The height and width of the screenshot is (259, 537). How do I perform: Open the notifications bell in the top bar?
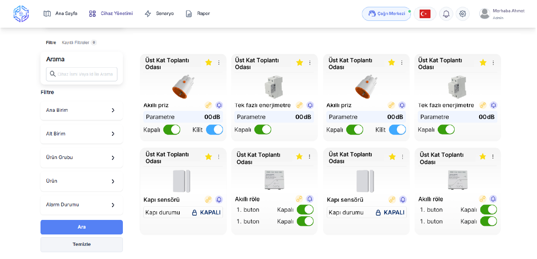(446, 14)
